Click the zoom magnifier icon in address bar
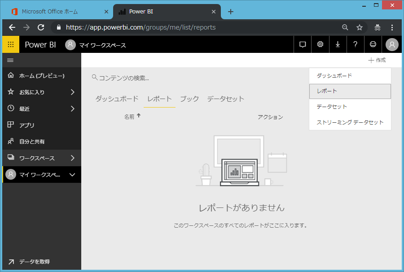 (x=345, y=27)
